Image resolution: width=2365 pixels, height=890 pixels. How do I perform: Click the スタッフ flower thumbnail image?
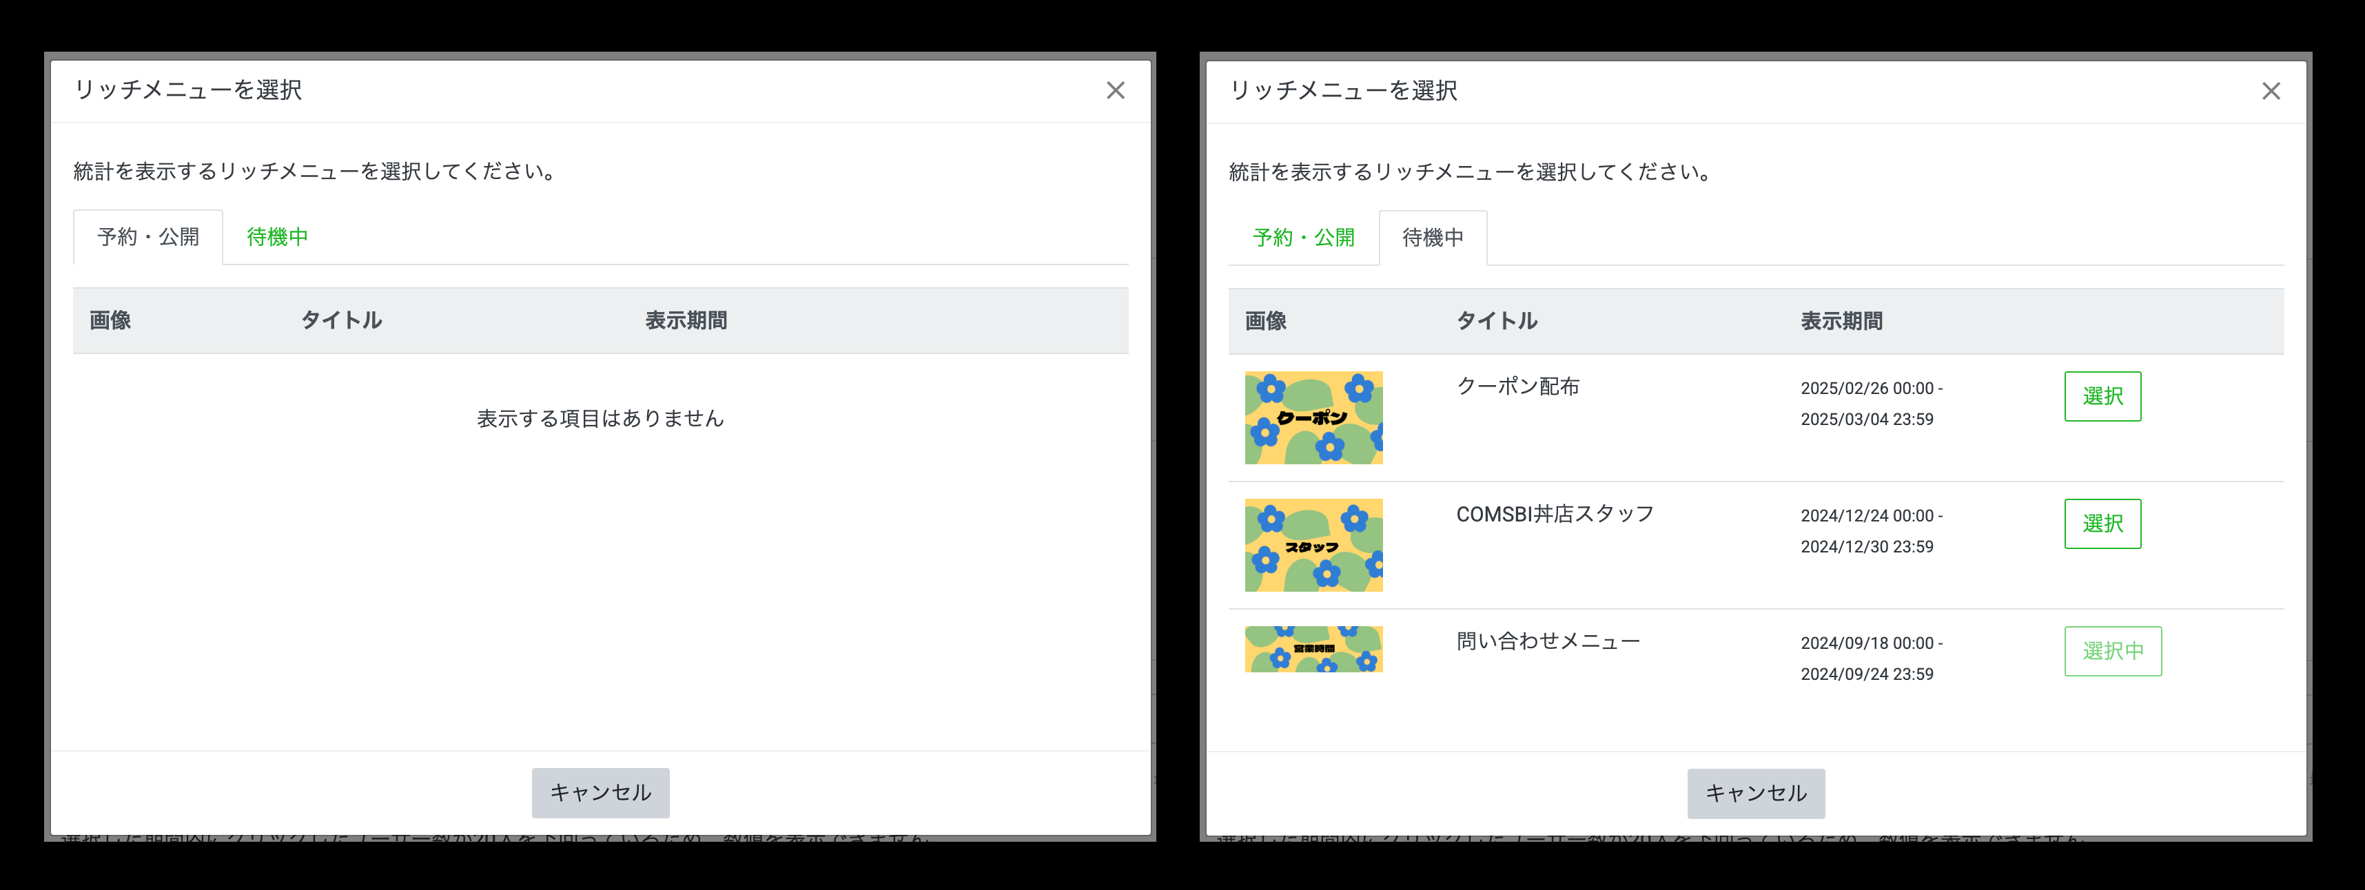(1313, 545)
